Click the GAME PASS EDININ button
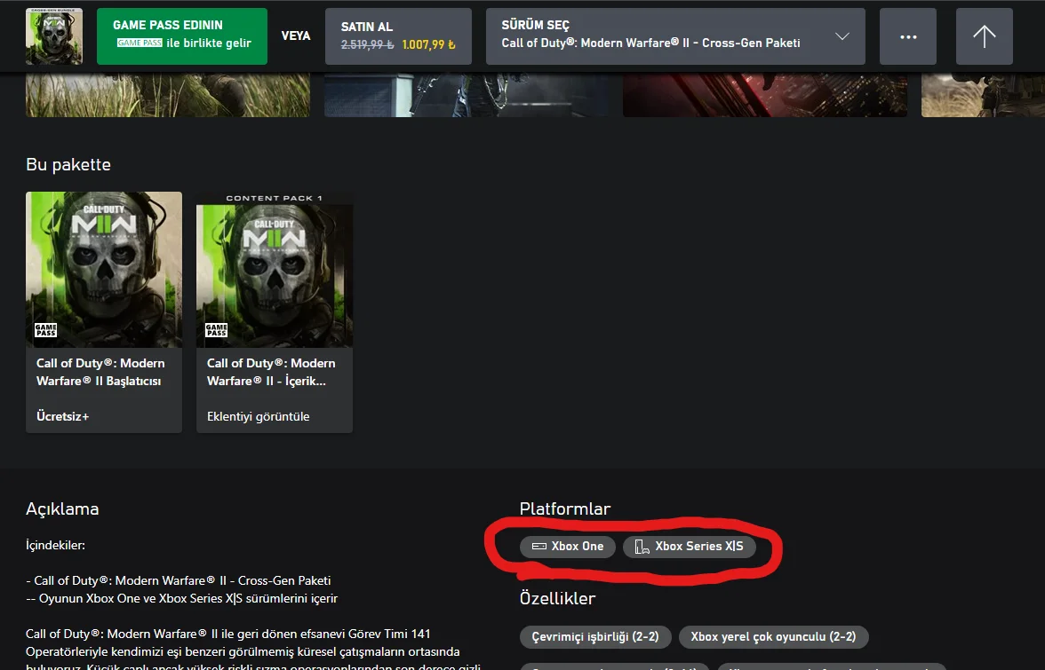 pos(182,36)
